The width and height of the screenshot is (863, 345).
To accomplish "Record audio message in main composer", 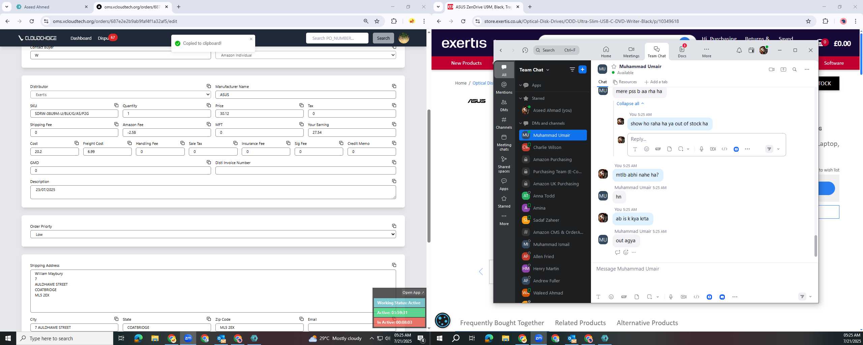I will pos(671,297).
